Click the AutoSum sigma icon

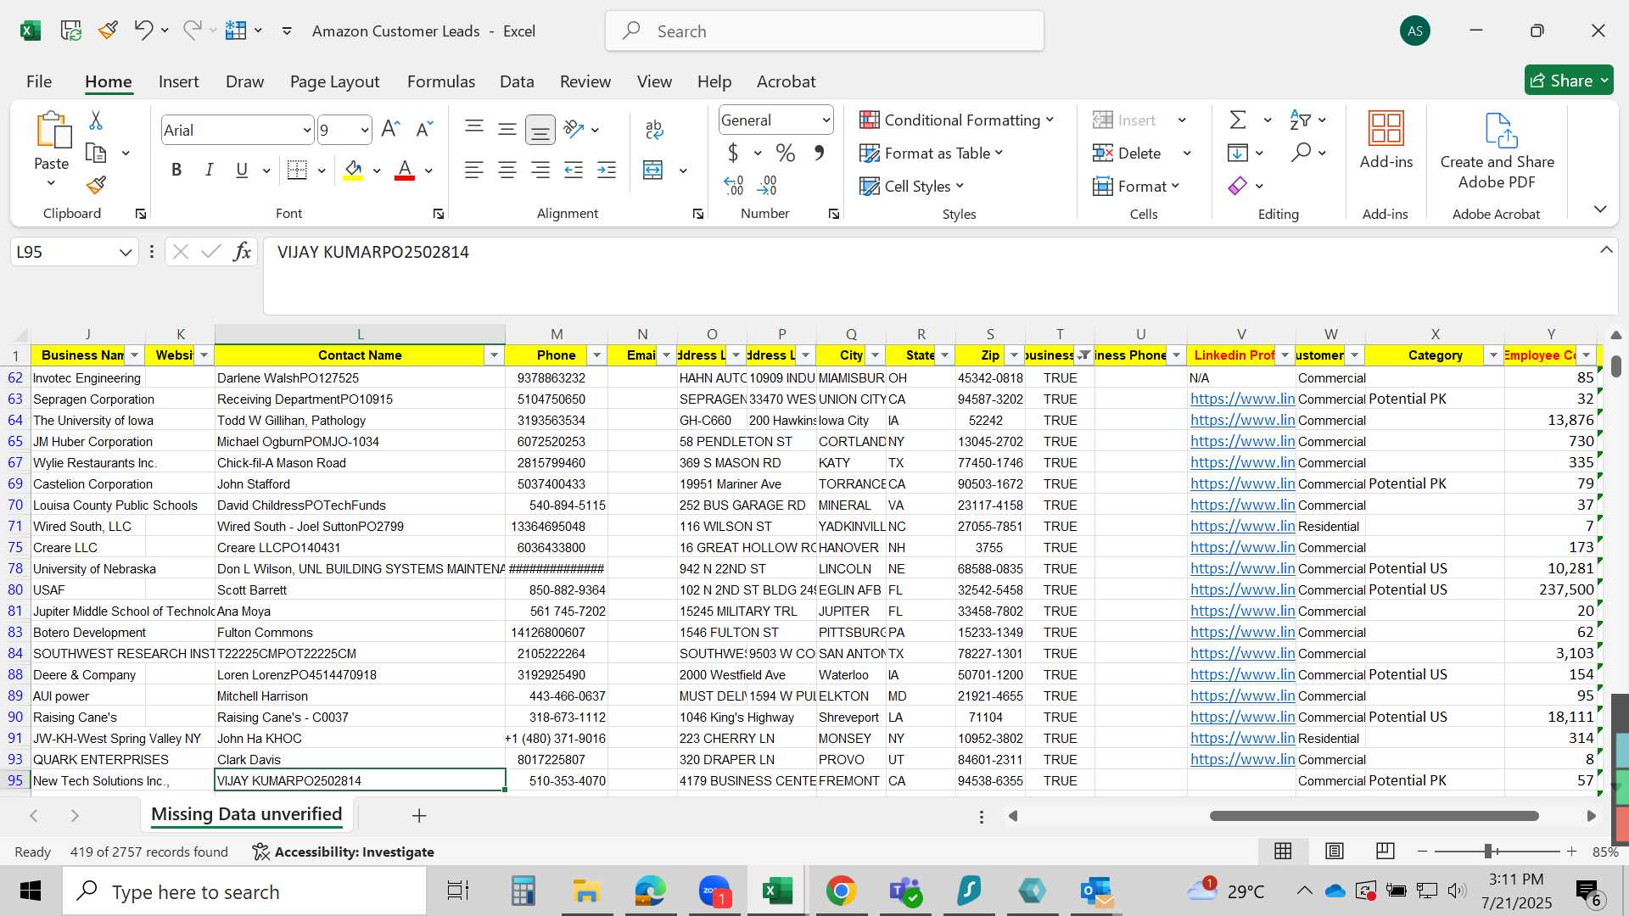coord(1238,120)
